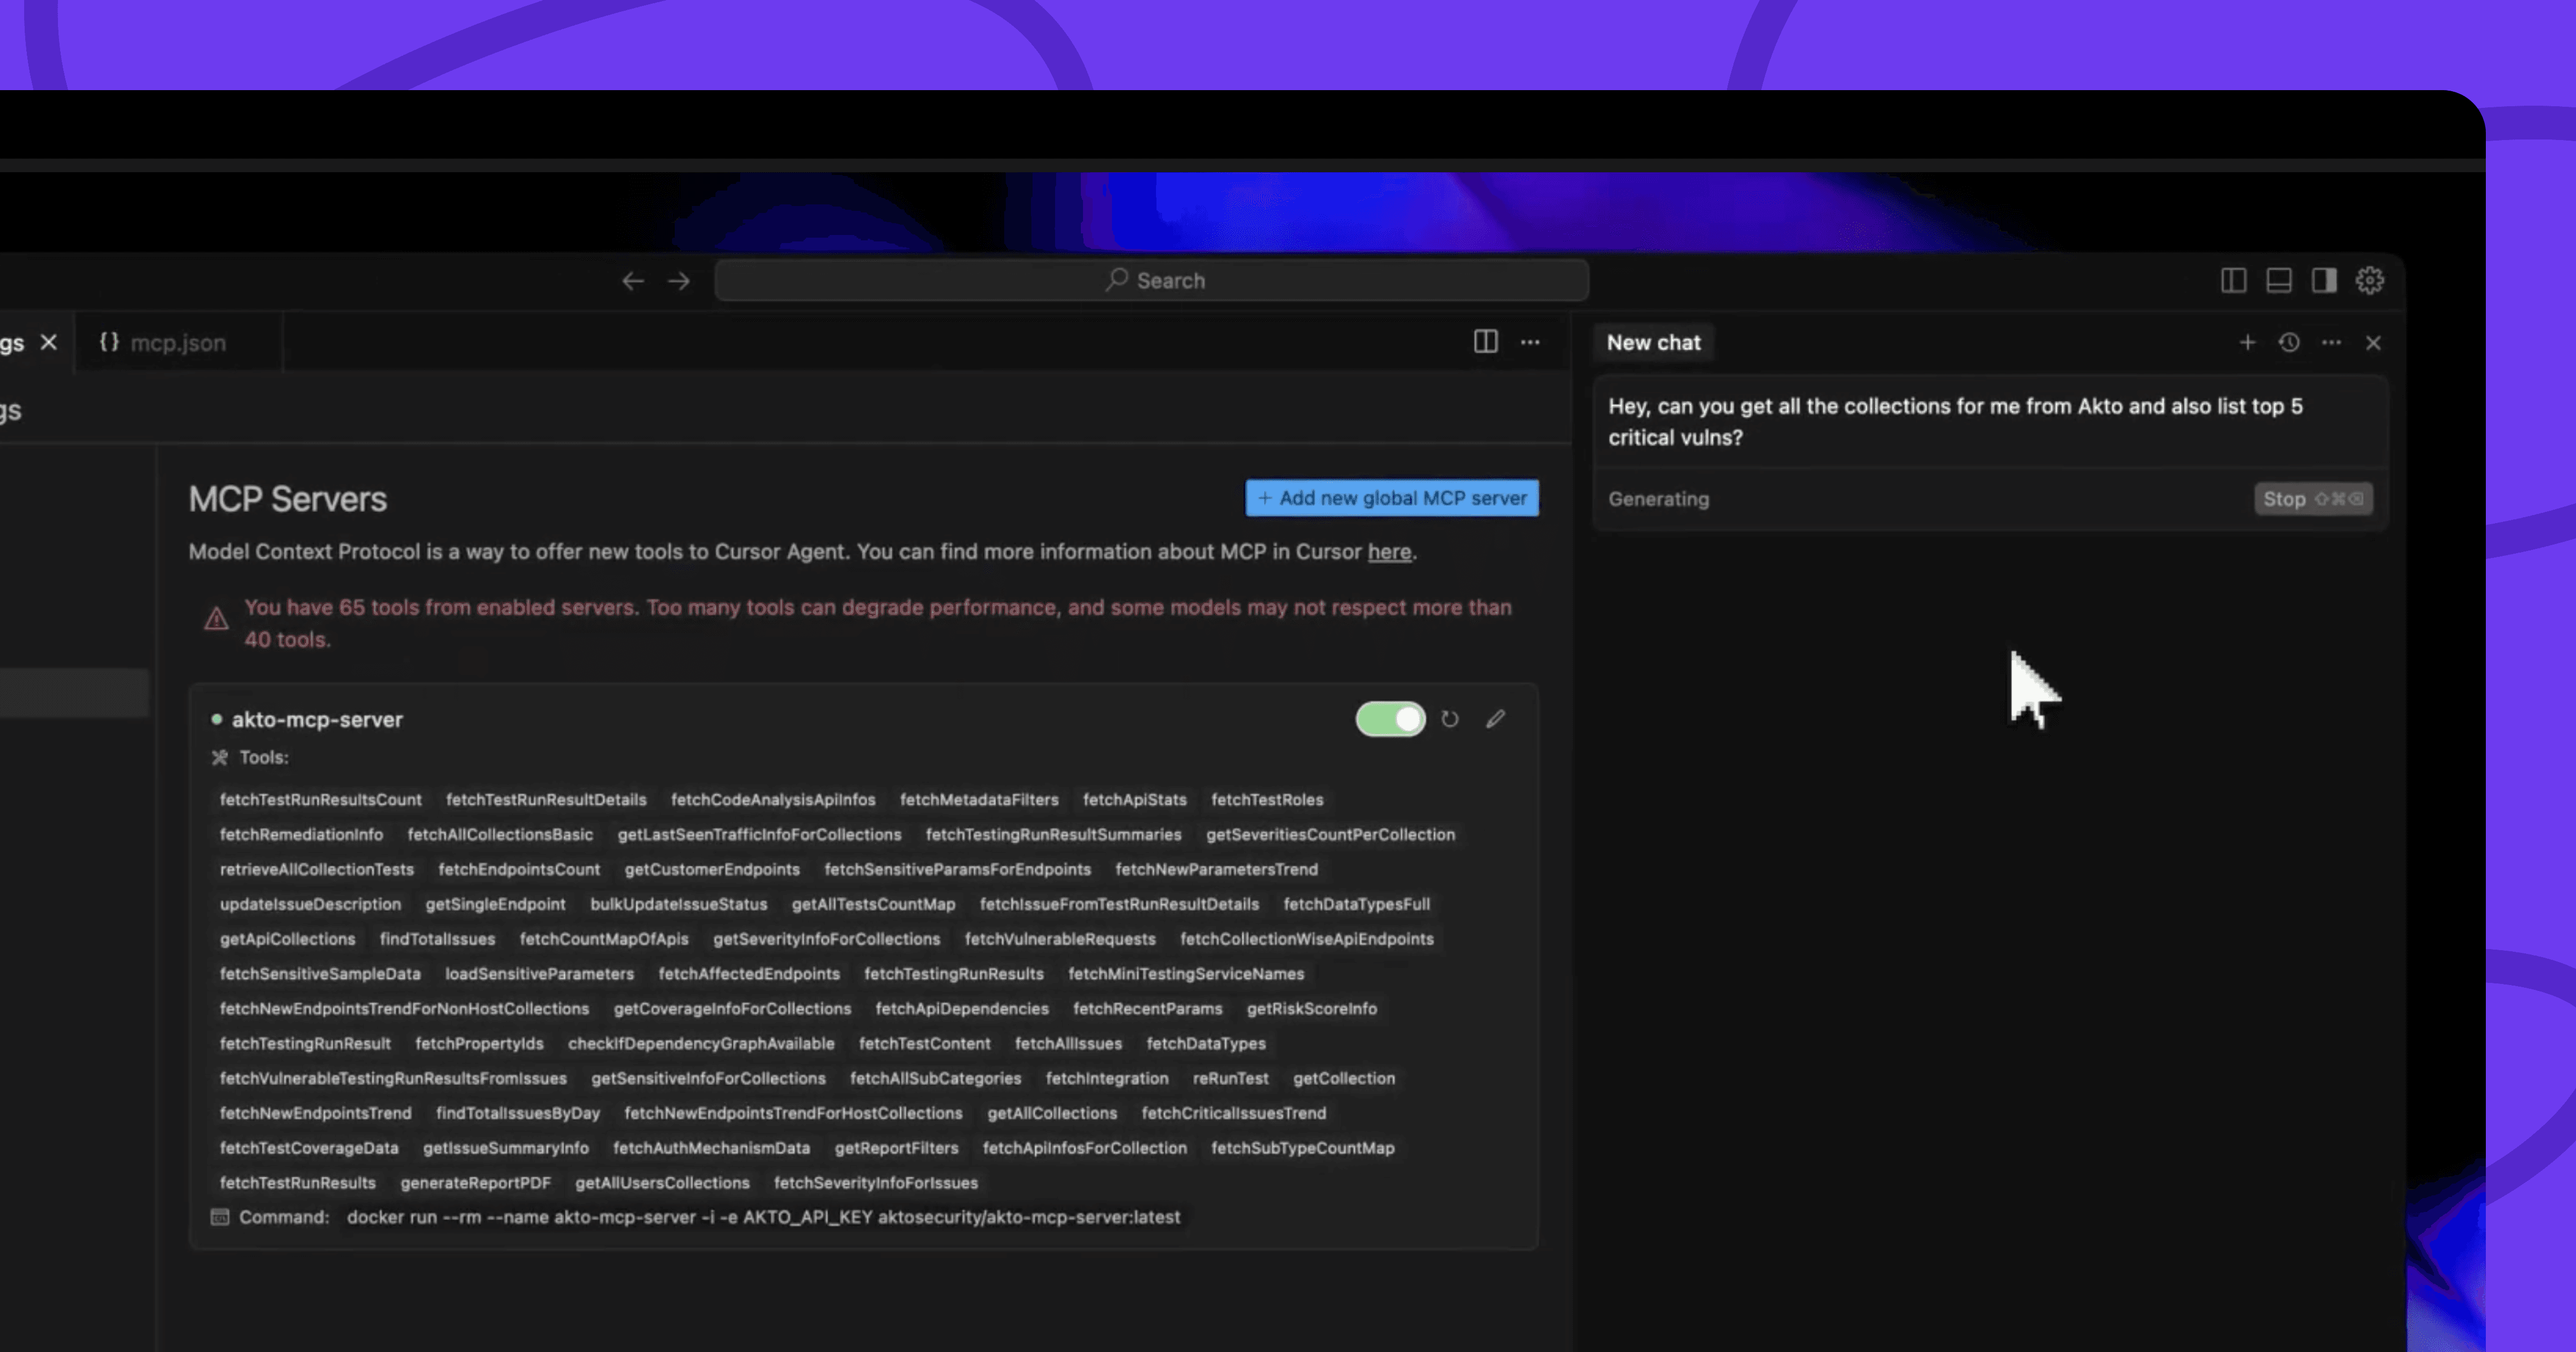Click the top Search field

click(1151, 281)
